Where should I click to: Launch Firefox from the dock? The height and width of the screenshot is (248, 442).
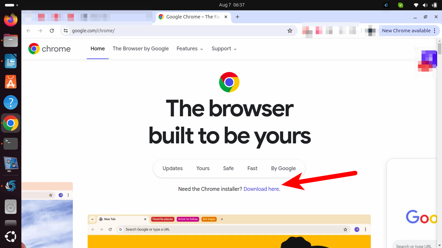pos(11,20)
